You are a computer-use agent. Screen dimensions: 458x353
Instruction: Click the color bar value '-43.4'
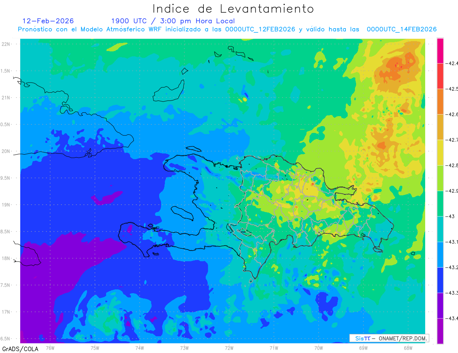(451, 318)
